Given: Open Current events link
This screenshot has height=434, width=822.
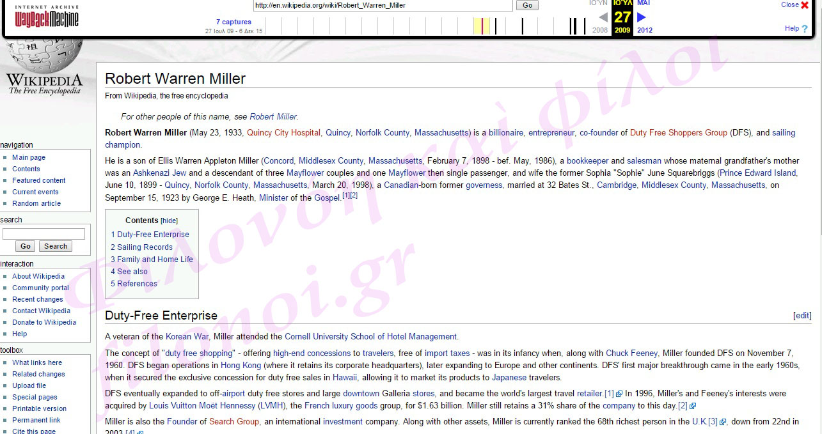Looking at the screenshot, I should (35, 192).
